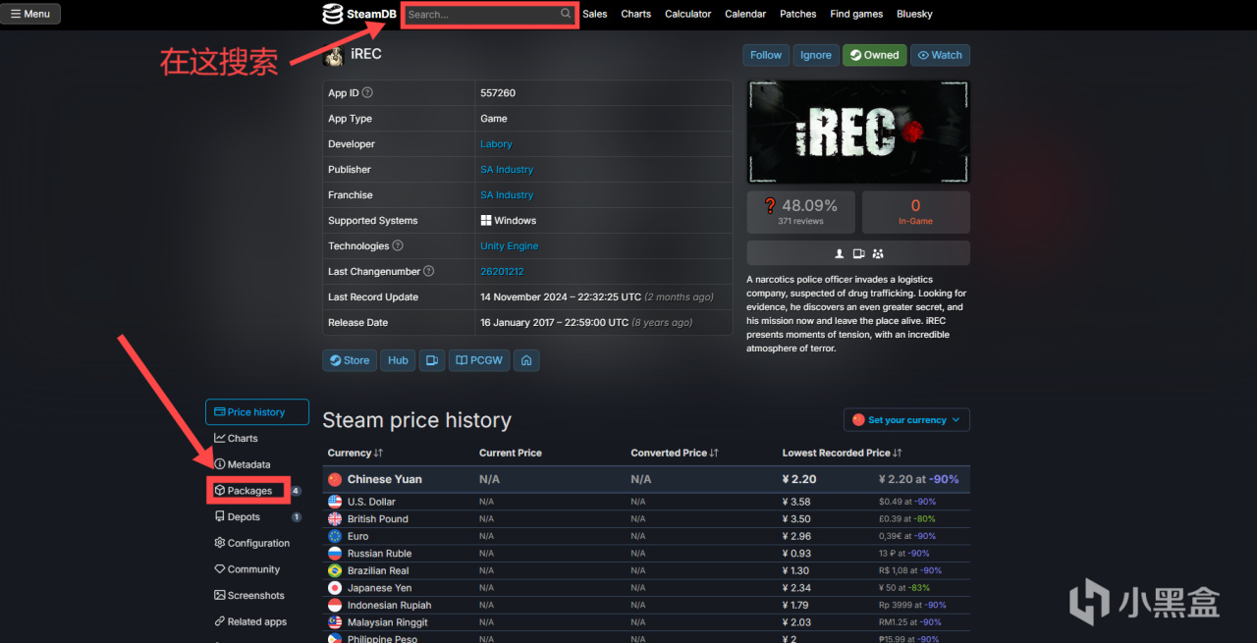Sort by the Currency column

pyautogui.click(x=355, y=453)
